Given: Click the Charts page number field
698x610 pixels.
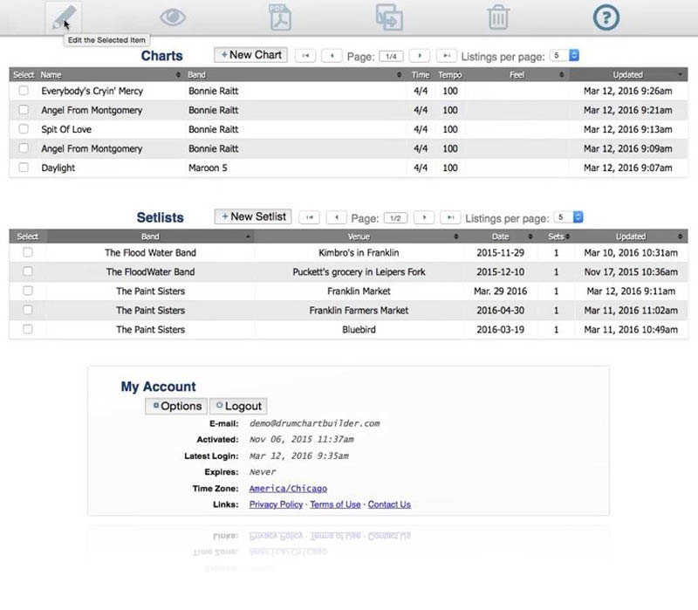Looking at the screenshot, I should pyautogui.click(x=390, y=56).
